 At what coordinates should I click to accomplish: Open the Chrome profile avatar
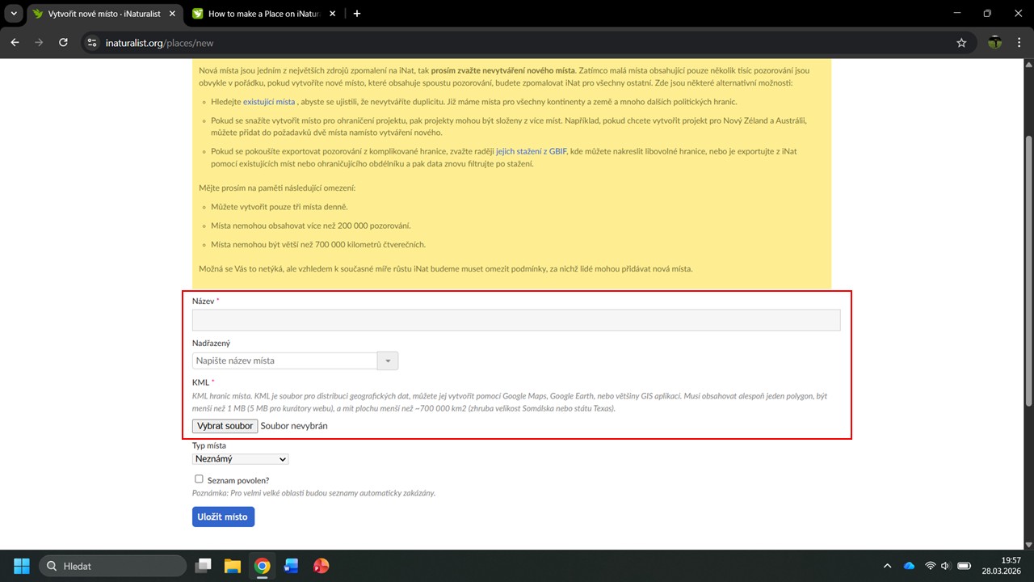coord(995,43)
